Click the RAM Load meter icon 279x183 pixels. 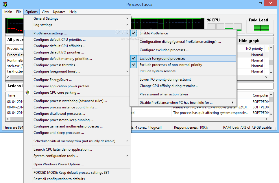pyautogui.click(x=261, y=28)
